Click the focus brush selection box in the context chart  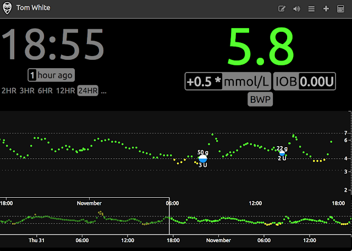coord(85,216)
